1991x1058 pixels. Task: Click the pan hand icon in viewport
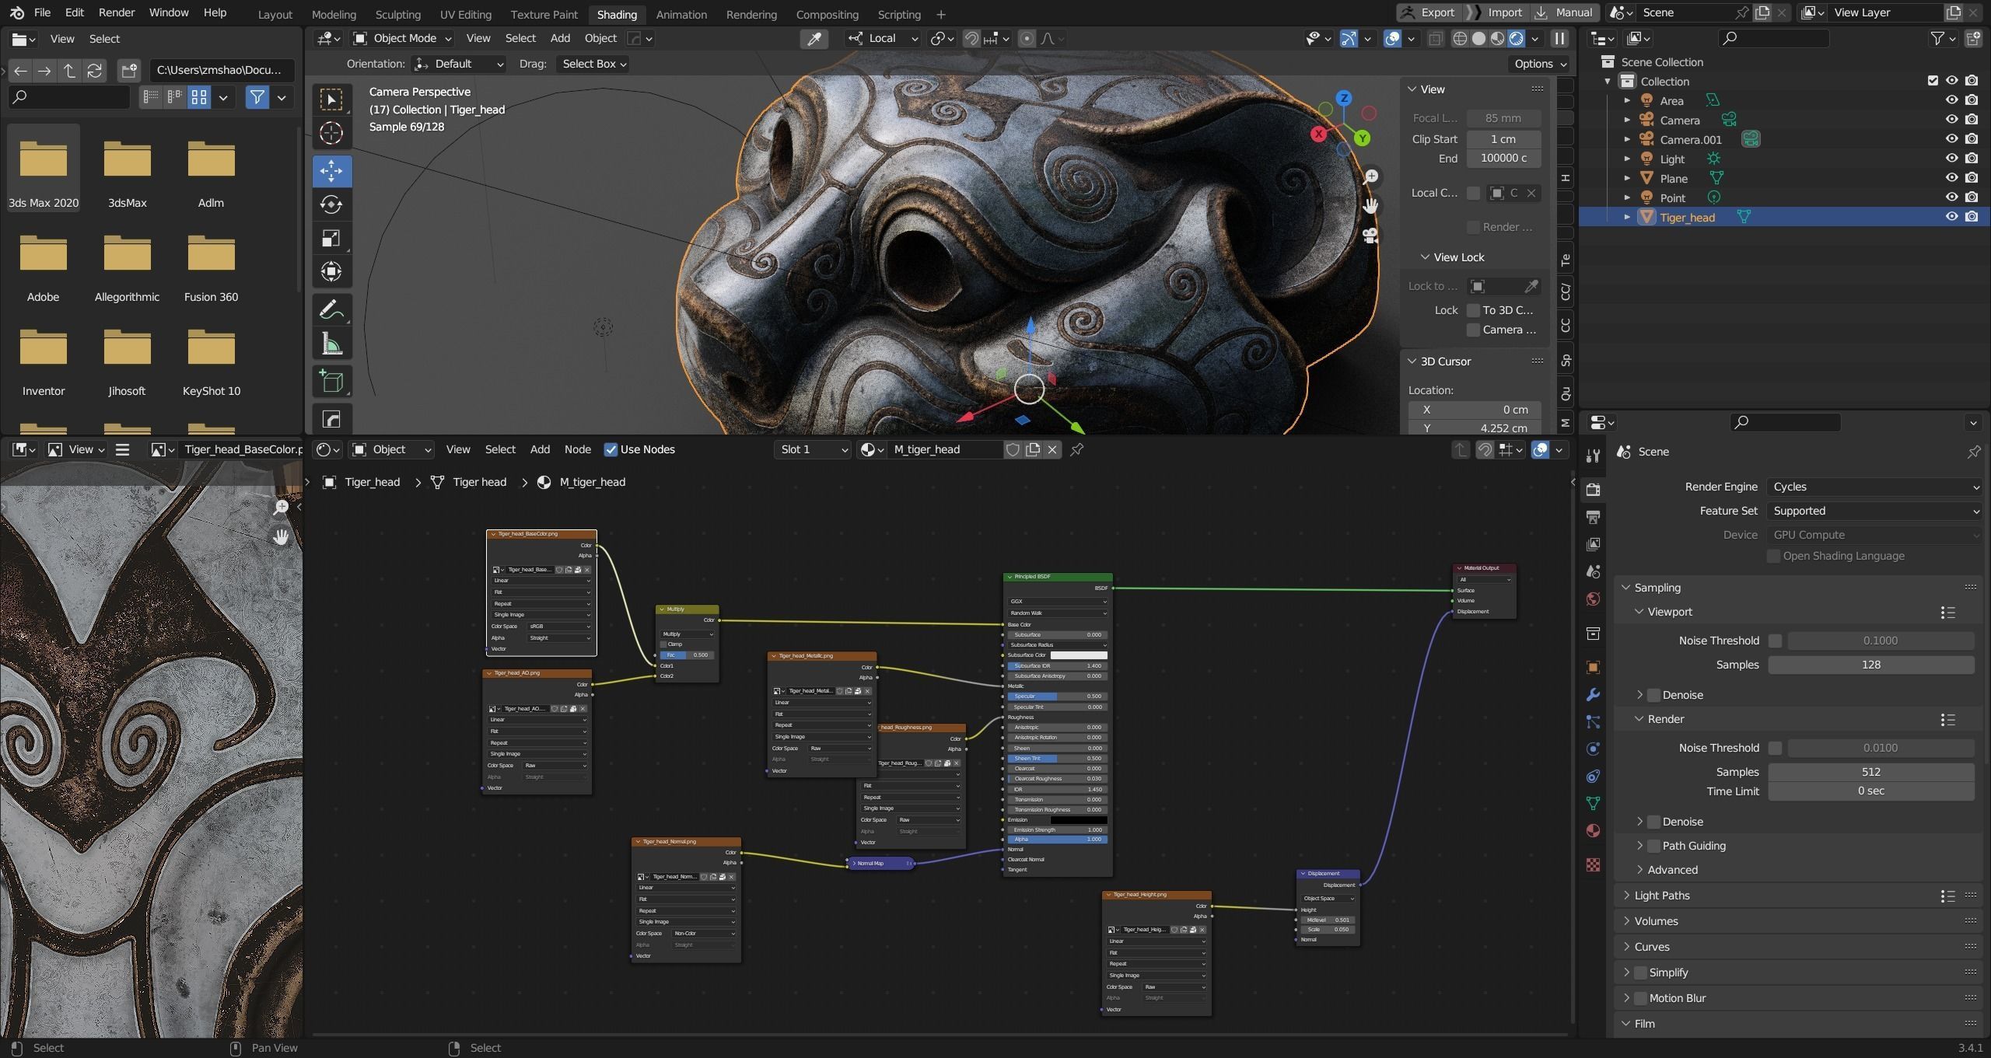(1370, 206)
